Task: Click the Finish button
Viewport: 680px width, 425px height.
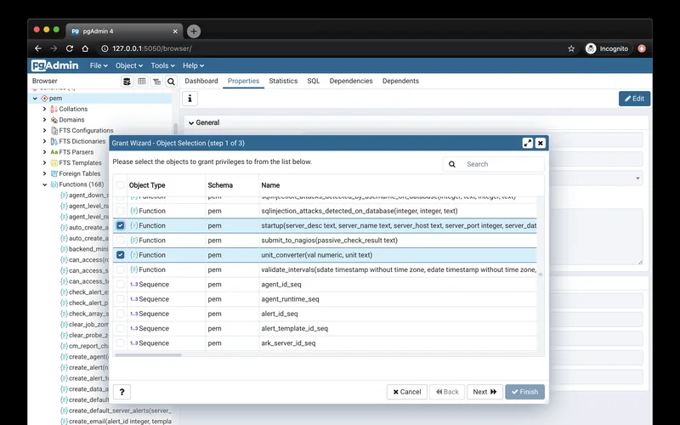Action: pyautogui.click(x=524, y=392)
